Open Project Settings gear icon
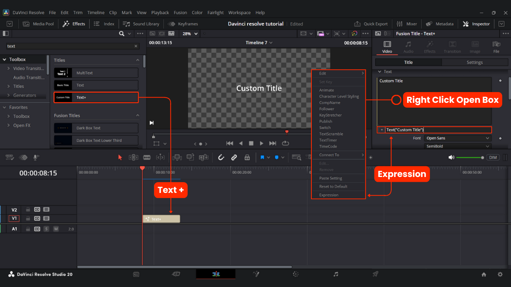 coord(500,274)
